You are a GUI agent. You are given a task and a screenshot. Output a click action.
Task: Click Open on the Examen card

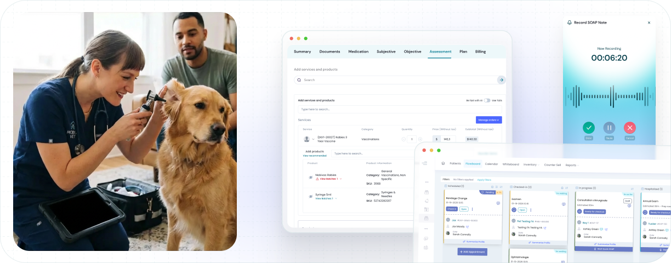(x=522, y=210)
